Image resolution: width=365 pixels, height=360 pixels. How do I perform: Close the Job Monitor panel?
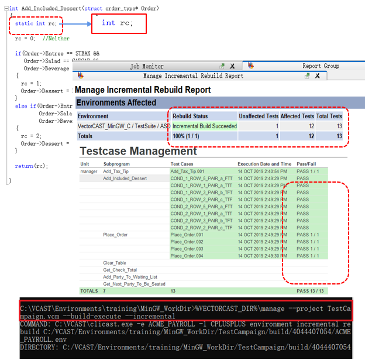point(232,66)
